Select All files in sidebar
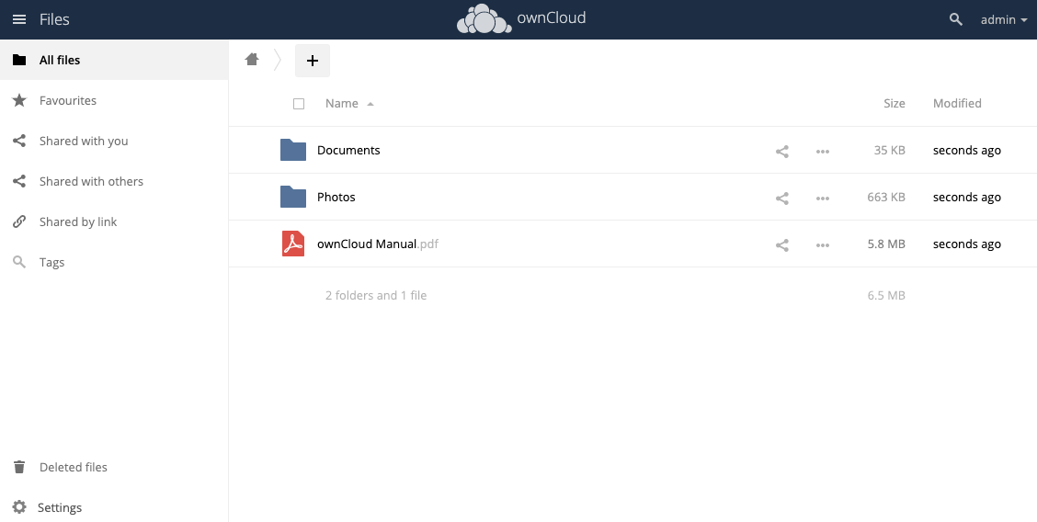1037x522 pixels. (x=114, y=60)
